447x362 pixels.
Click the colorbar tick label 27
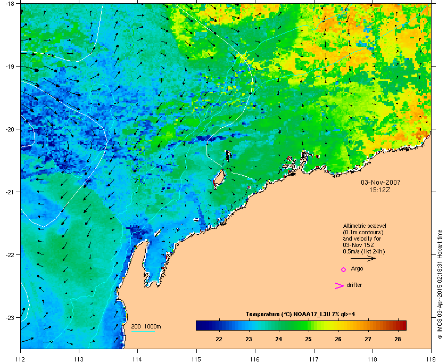(368, 339)
